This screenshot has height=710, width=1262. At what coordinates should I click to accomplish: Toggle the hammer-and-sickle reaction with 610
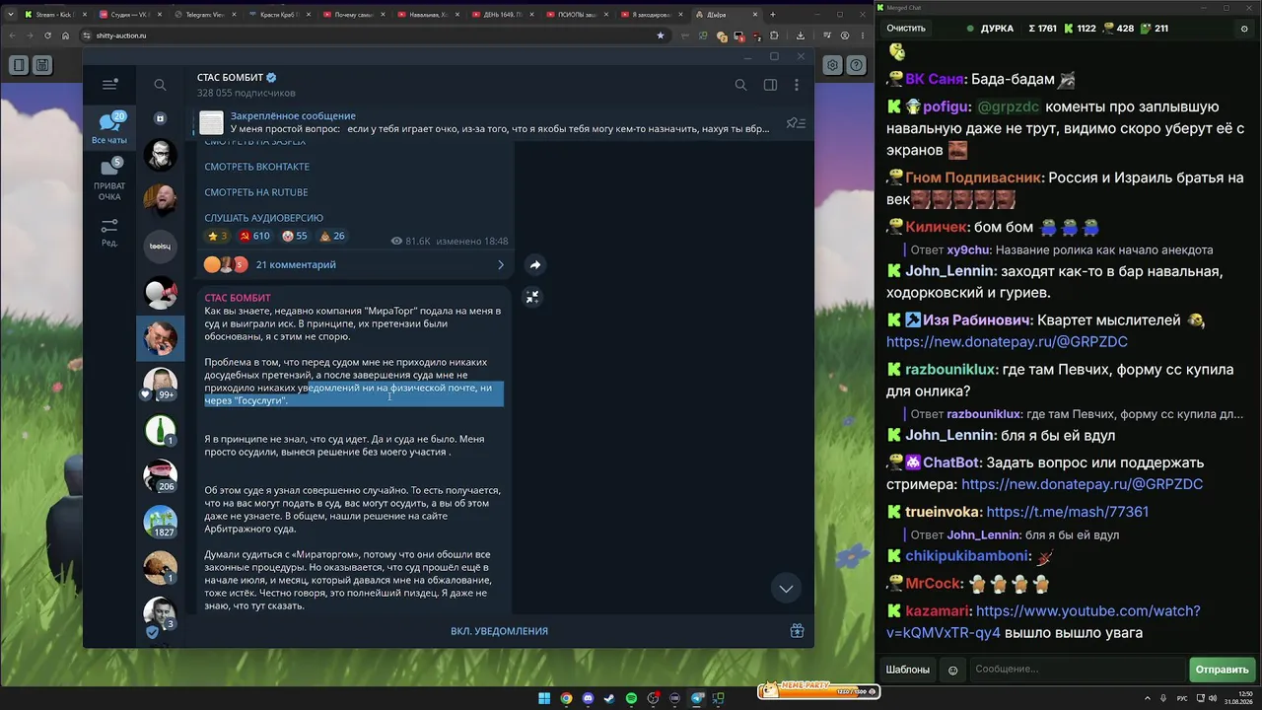click(254, 237)
